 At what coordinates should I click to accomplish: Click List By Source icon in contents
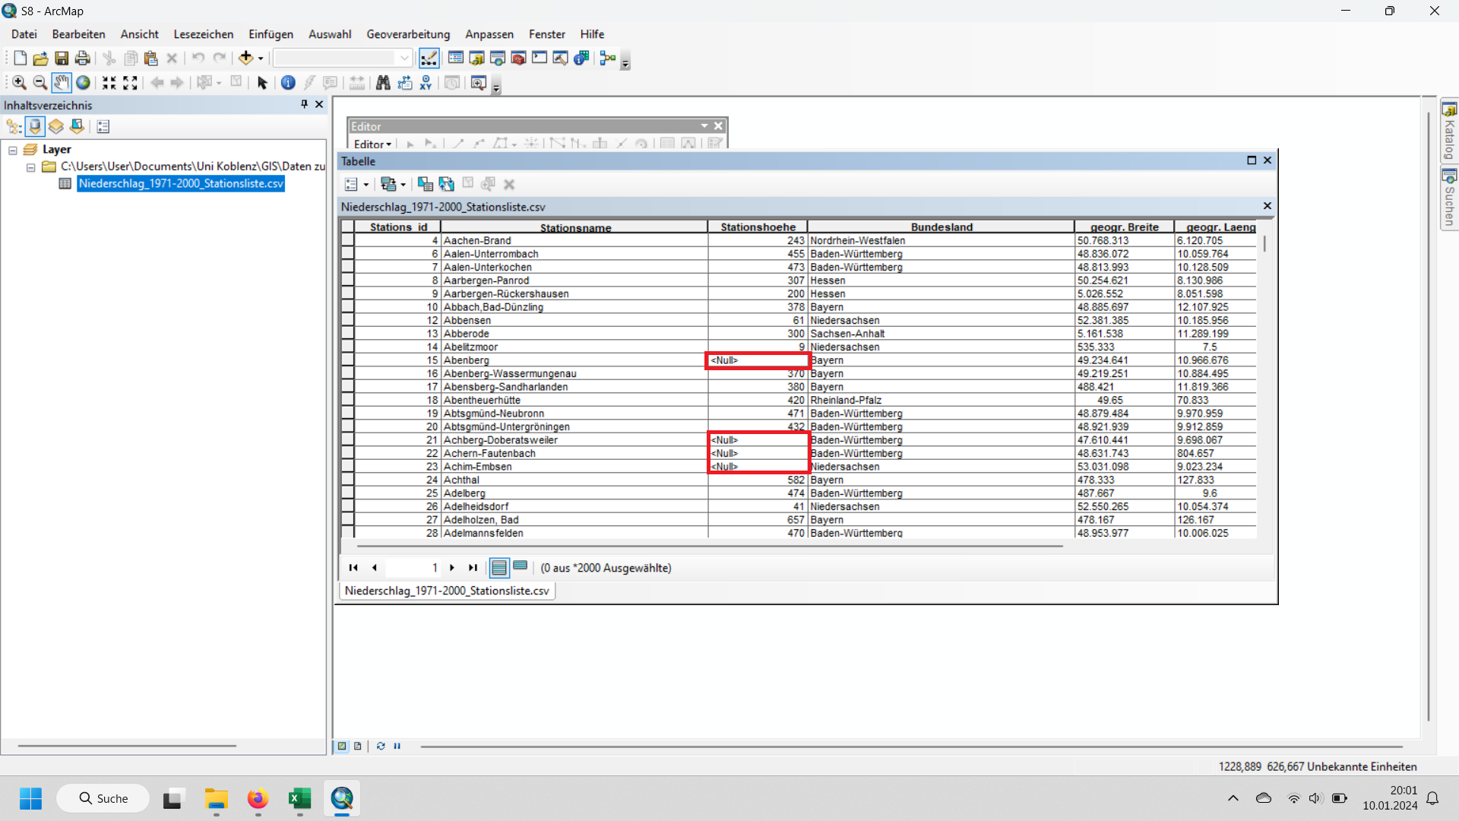click(x=35, y=126)
